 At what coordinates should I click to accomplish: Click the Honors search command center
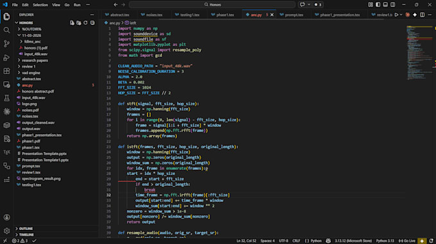tap(212, 4)
